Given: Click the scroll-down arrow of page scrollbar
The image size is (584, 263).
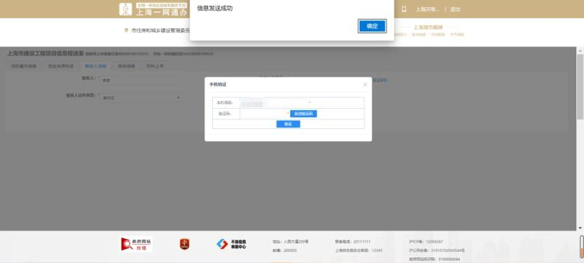Looking at the screenshot, I should tap(580, 228).
